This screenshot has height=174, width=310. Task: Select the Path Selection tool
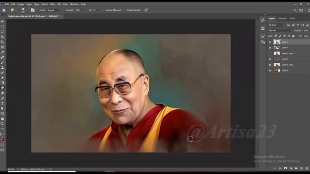click(2, 108)
